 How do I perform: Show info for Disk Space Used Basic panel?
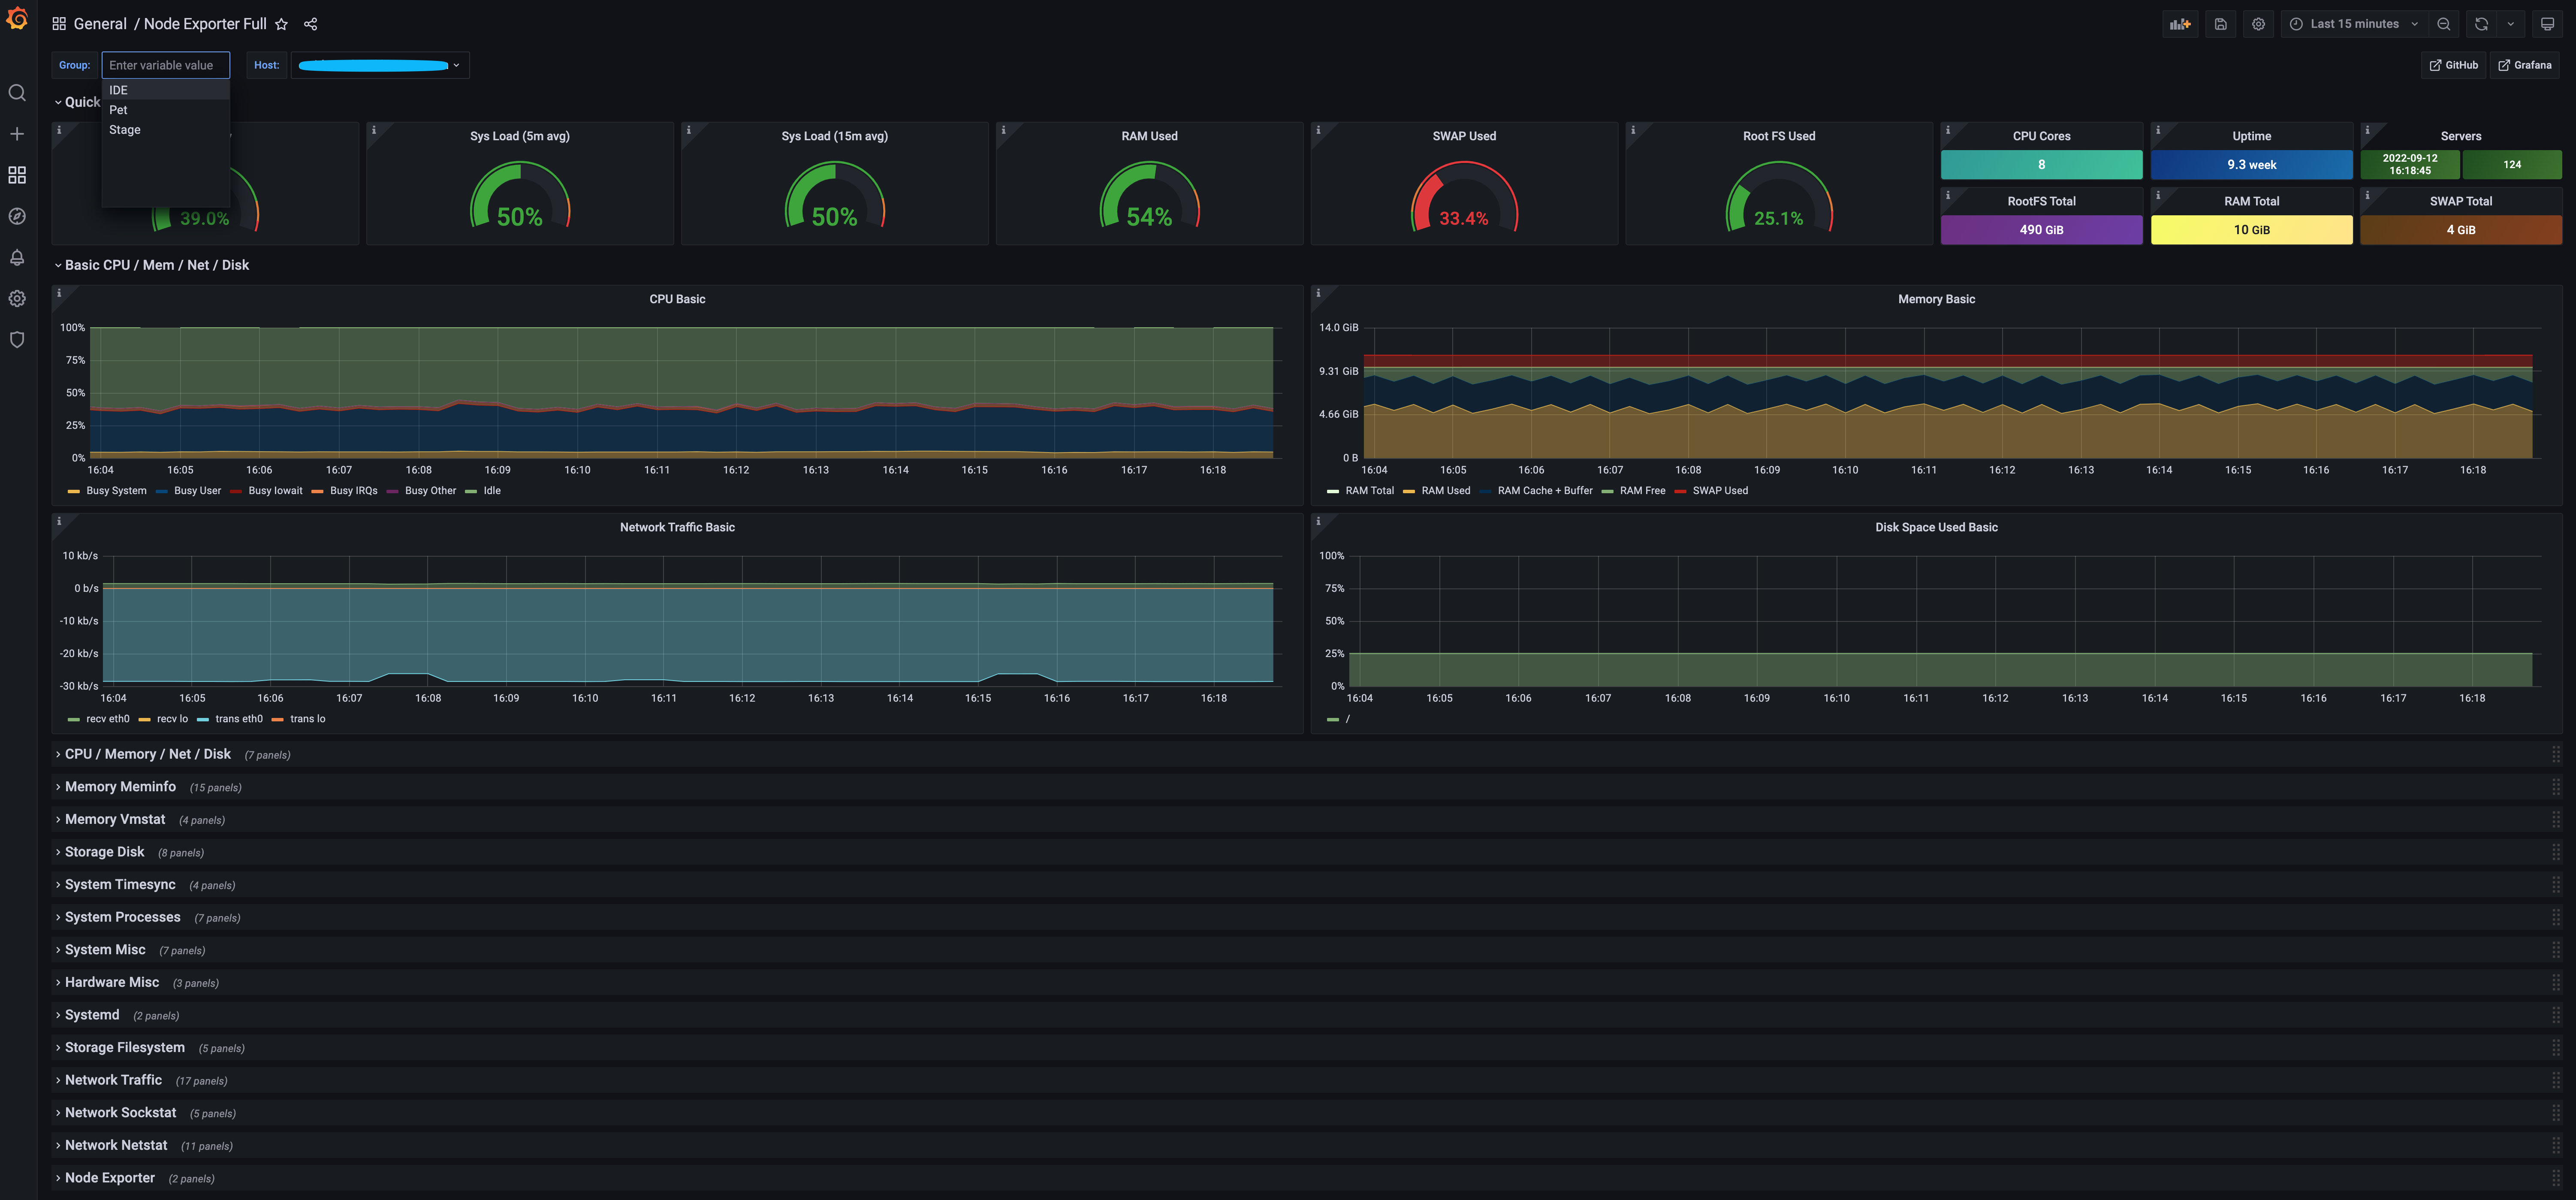click(1318, 521)
